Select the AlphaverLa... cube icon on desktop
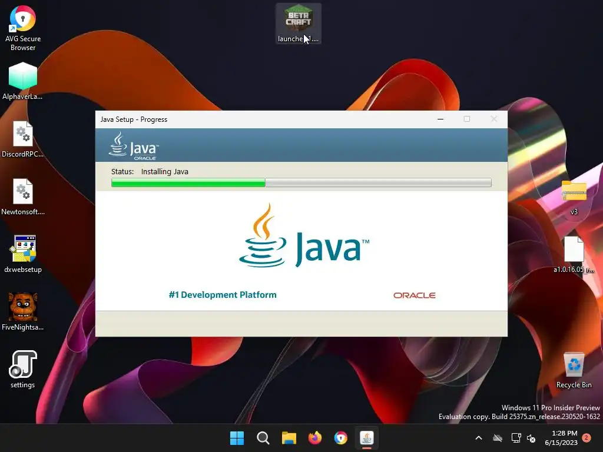603x452 pixels. point(23,81)
